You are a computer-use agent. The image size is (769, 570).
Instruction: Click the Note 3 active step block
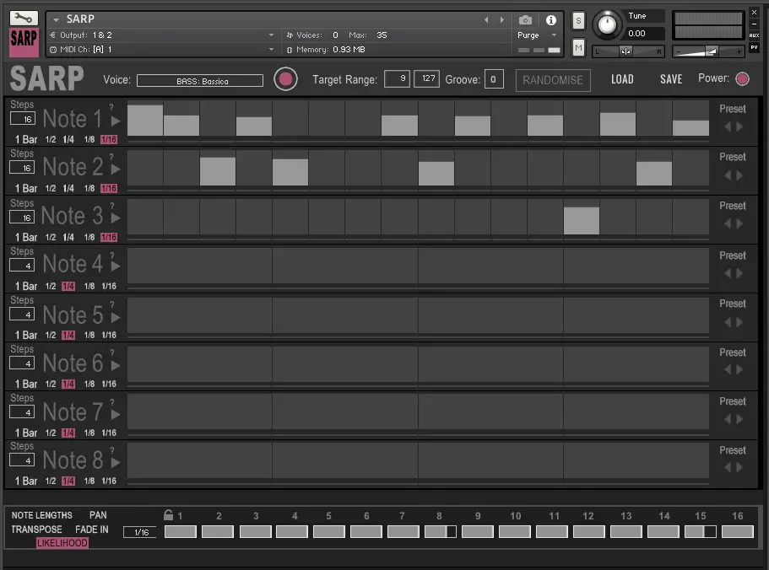(x=581, y=220)
